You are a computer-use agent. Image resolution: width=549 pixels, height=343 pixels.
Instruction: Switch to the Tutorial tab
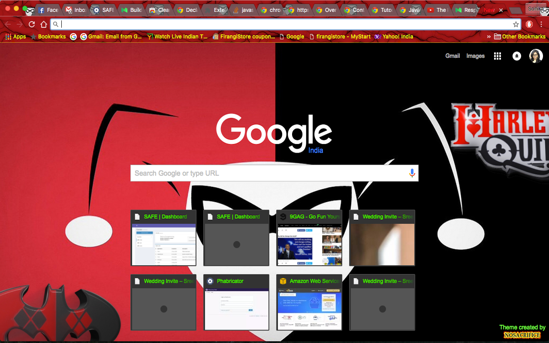pos(382,10)
